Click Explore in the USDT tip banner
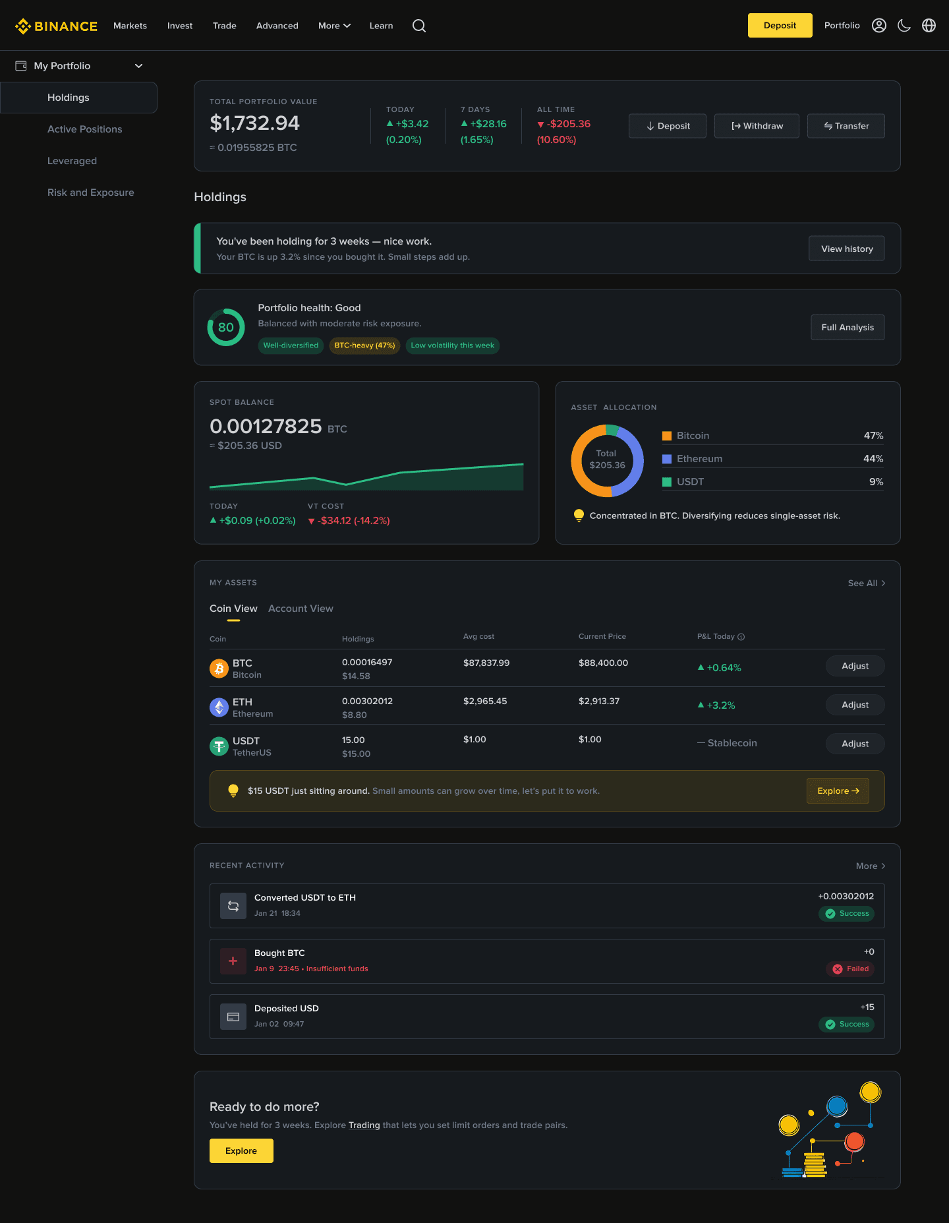The width and height of the screenshot is (949, 1223). coord(838,791)
